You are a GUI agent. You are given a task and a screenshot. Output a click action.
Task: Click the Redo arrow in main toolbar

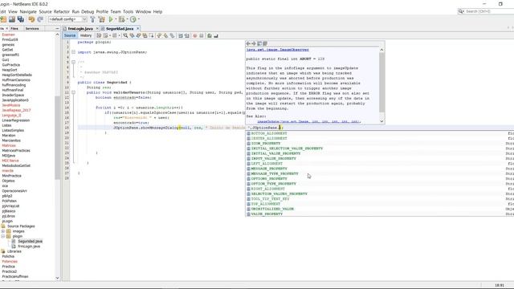point(40,19)
